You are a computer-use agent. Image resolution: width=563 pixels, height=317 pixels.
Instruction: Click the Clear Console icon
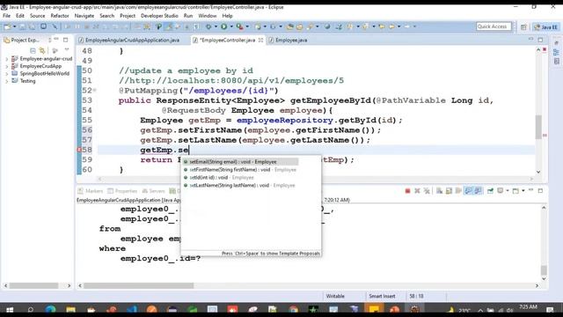tap(439, 191)
